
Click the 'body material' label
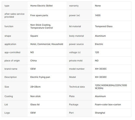(x=77, y=36)
